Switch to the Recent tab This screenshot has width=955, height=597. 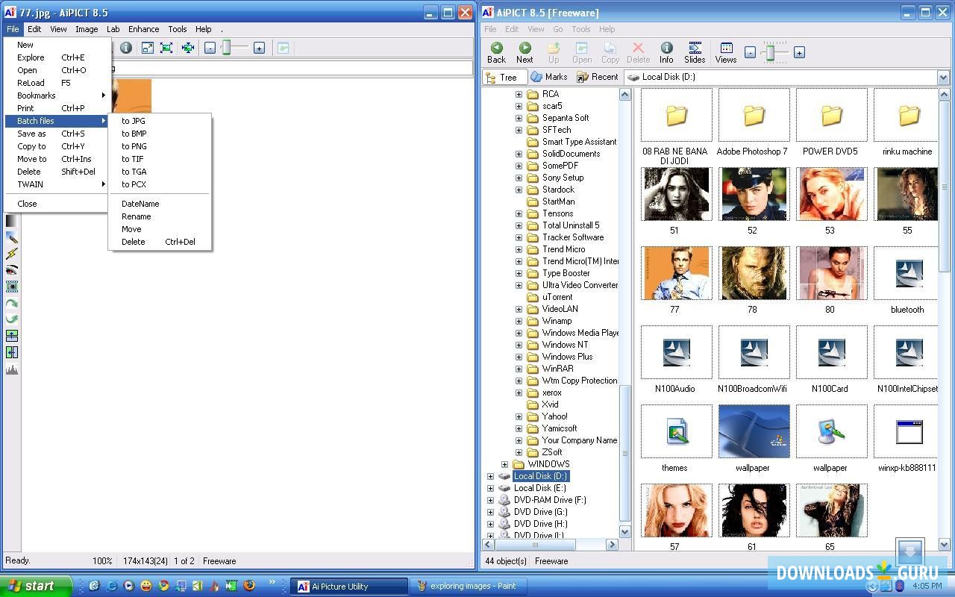[x=597, y=77]
